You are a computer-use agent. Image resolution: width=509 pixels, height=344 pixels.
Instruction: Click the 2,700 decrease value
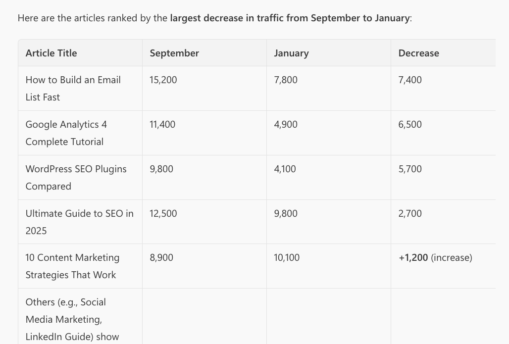pos(410,214)
